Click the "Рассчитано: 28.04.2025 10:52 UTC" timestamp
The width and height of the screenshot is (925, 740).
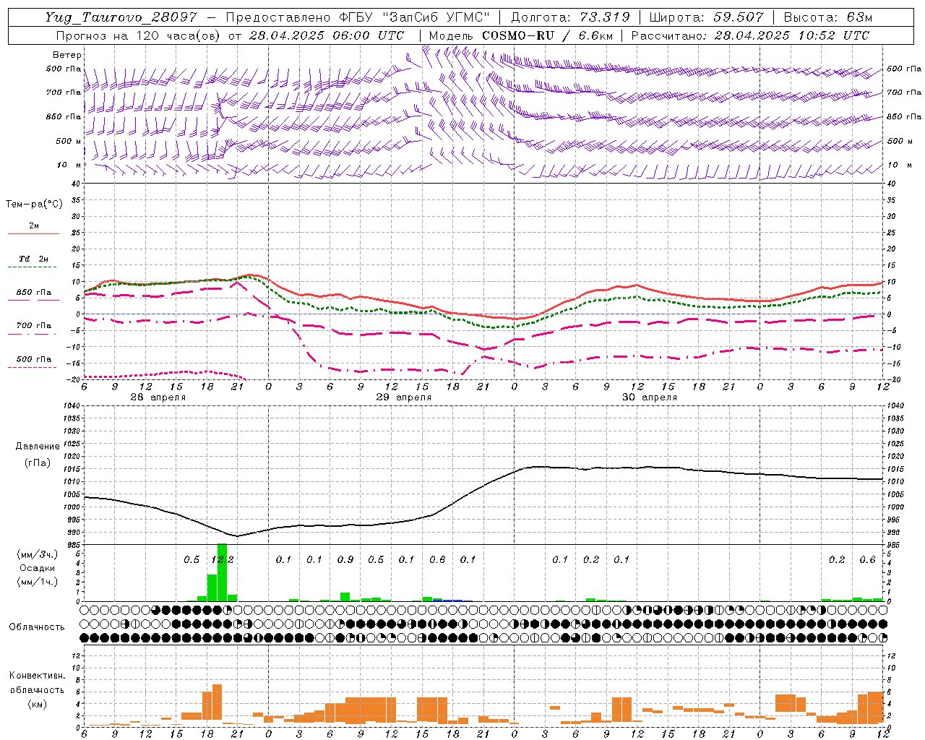coord(750,35)
